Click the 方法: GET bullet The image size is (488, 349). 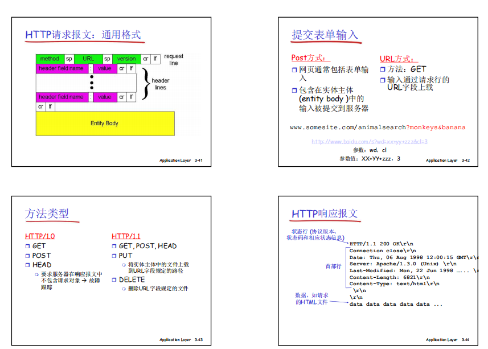[x=403, y=69]
